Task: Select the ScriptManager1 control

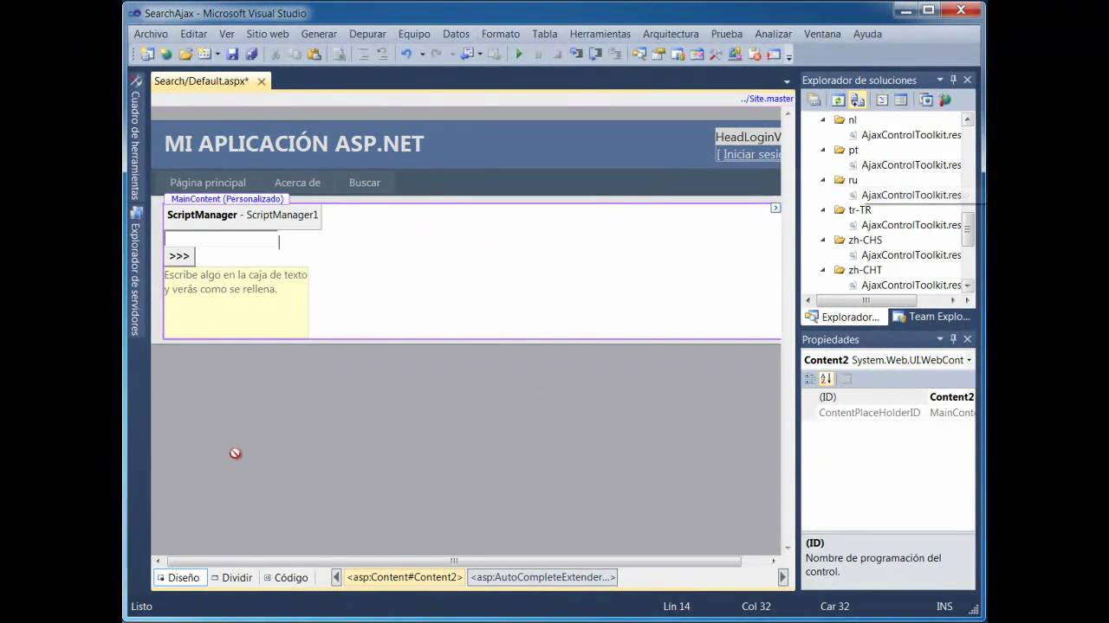Action: [x=243, y=215]
